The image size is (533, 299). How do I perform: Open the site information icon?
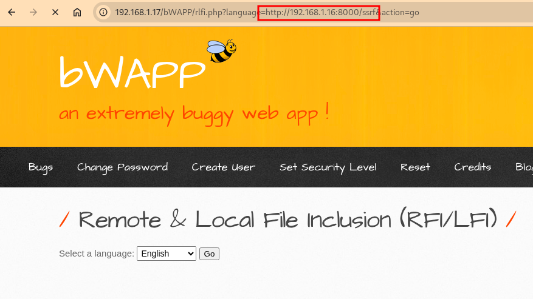tap(104, 12)
